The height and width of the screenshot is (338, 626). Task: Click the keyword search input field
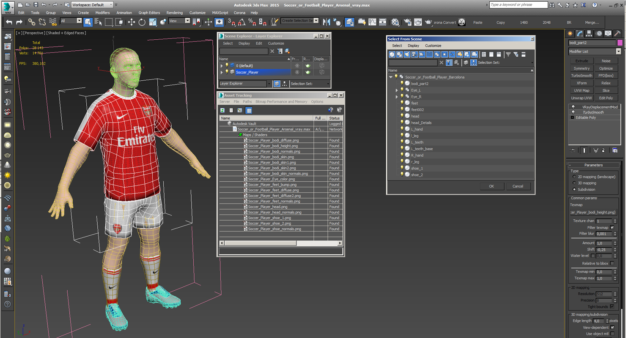[518, 5]
